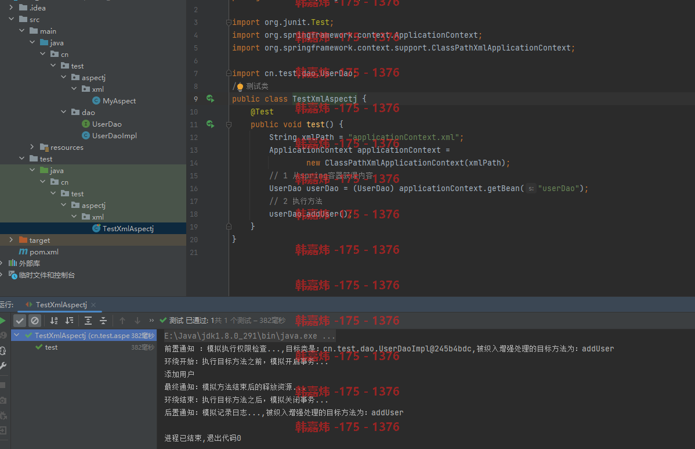
Task: Click the Previous Failed Test up arrow
Action: tap(122, 320)
